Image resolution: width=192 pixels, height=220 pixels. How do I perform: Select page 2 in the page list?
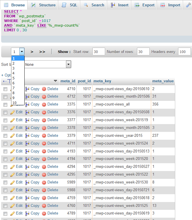tap(18, 63)
